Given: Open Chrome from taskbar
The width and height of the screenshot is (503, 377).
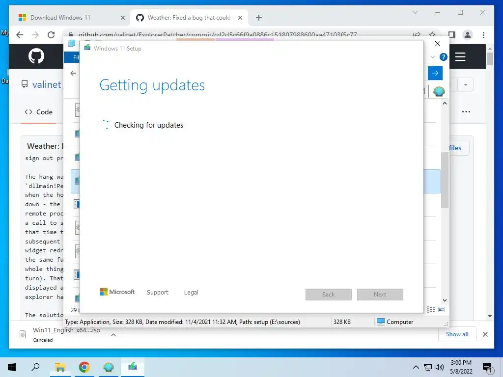Looking at the screenshot, I should coord(84,367).
